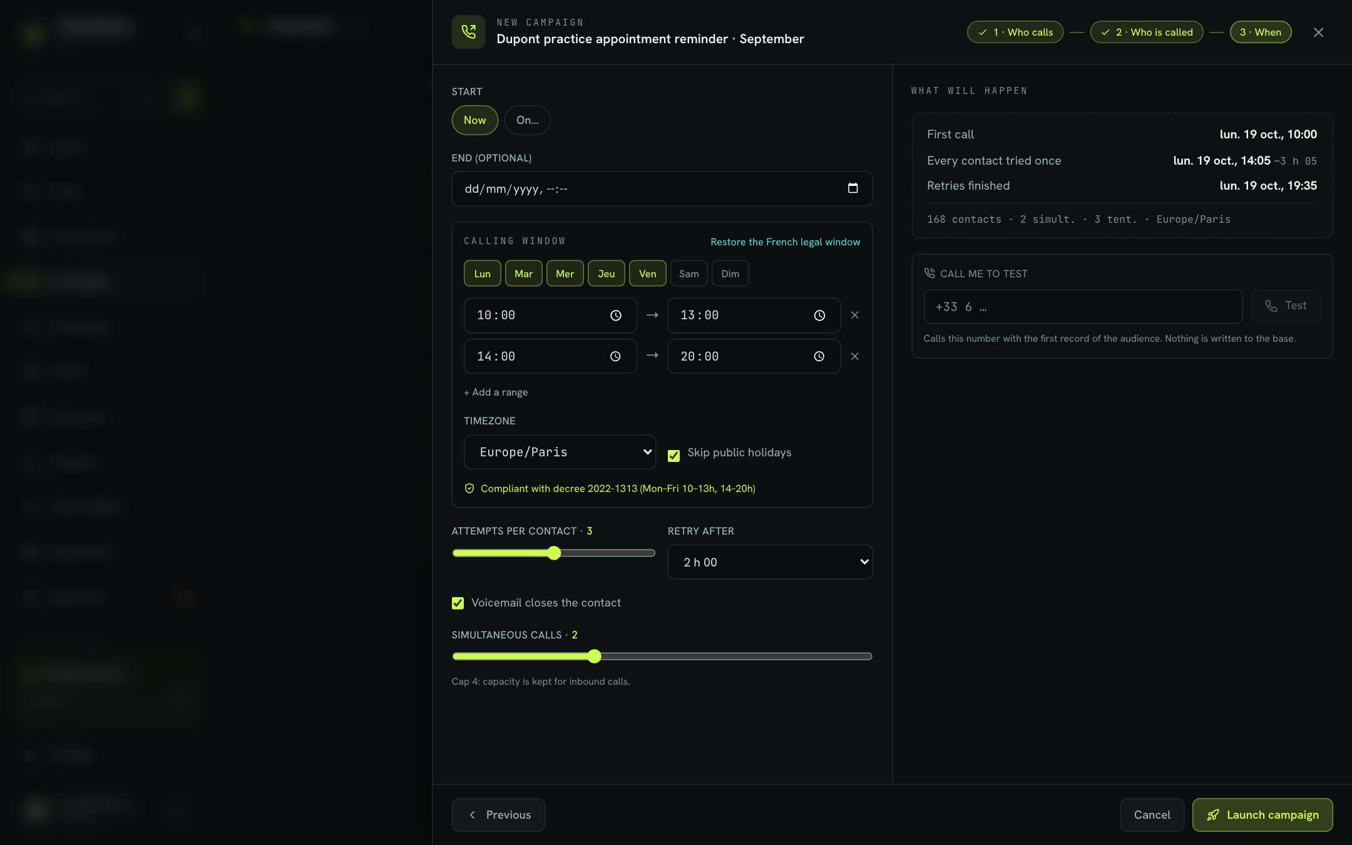Open clock picker for 10:00 start time
1352x845 pixels.
pos(616,315)
